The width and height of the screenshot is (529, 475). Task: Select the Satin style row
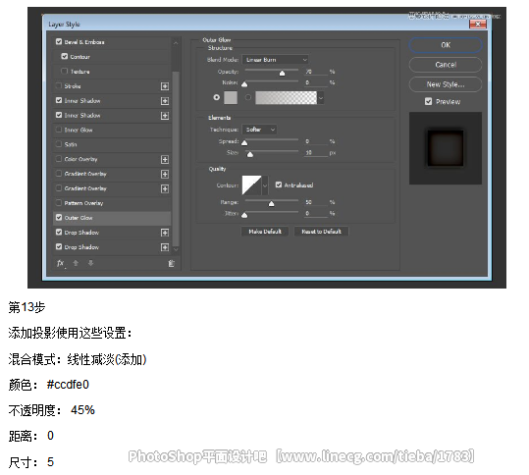(112, 144)
